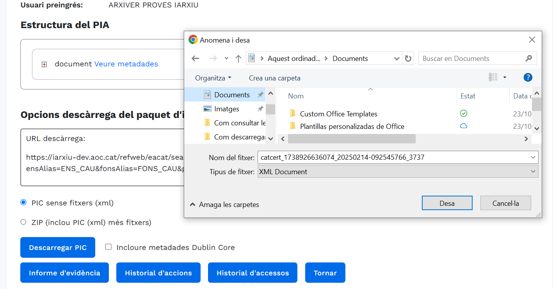Sort files by Nom column
Viewport: 553px width, 289px height.
click(x=295, y=96)
